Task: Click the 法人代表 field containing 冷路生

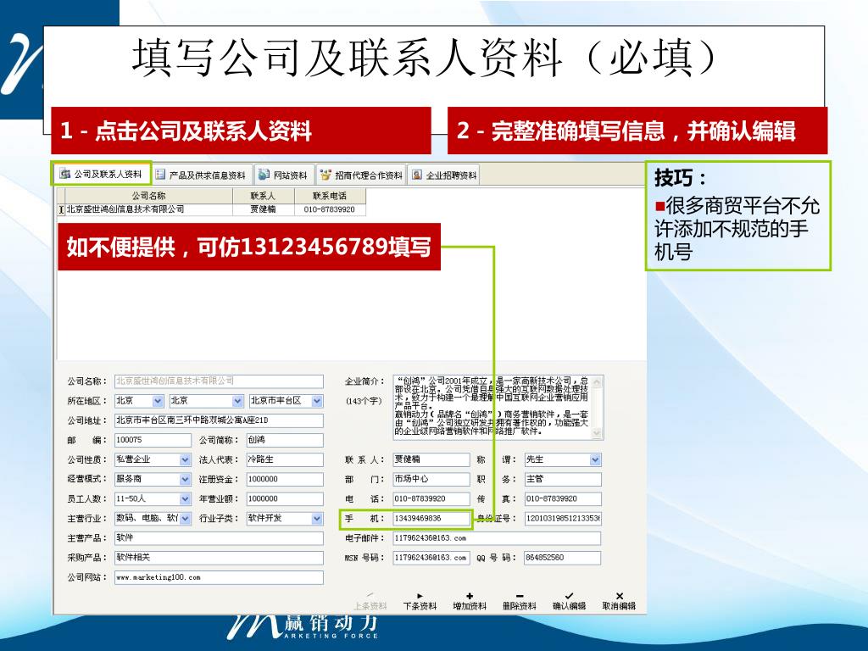Action: click(x=285, y=459)
